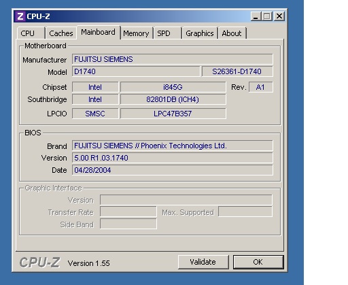Click the LPCIO vendor SMSC field

95,114
